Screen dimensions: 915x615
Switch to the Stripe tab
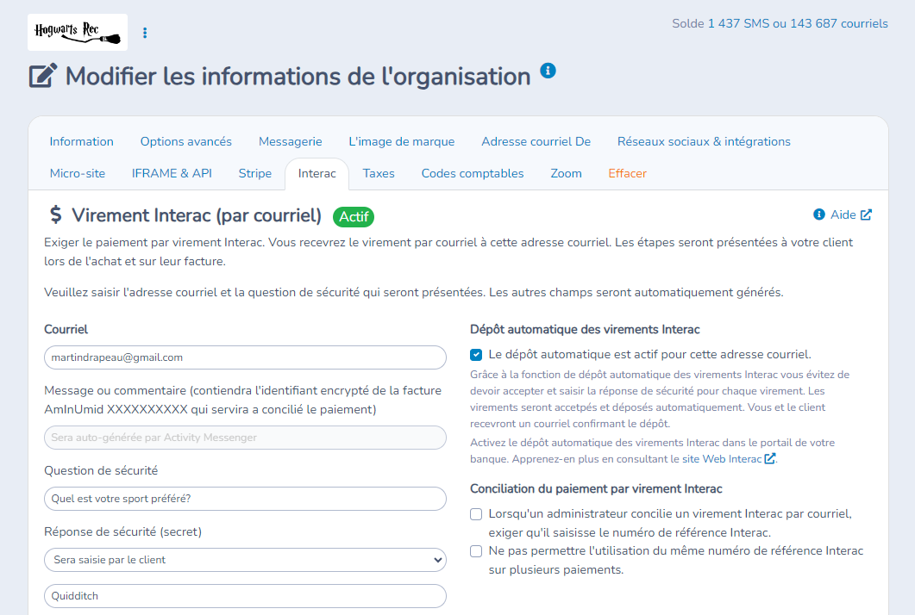[x=255, y=174]
